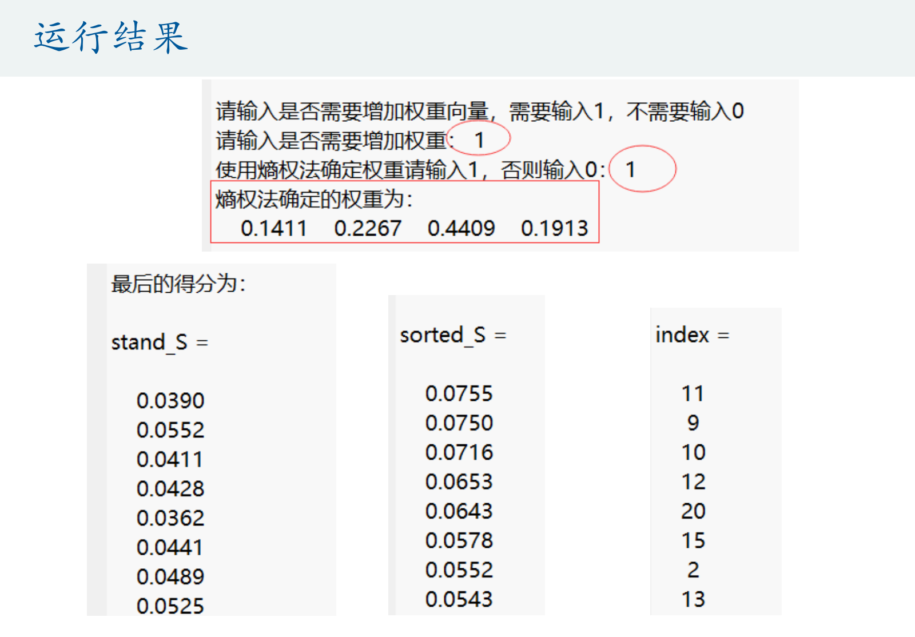Click stand_S value 0.0489
The height and width of the screenshot is (637, 915).
pyautogui.click(x=170, y=577)
